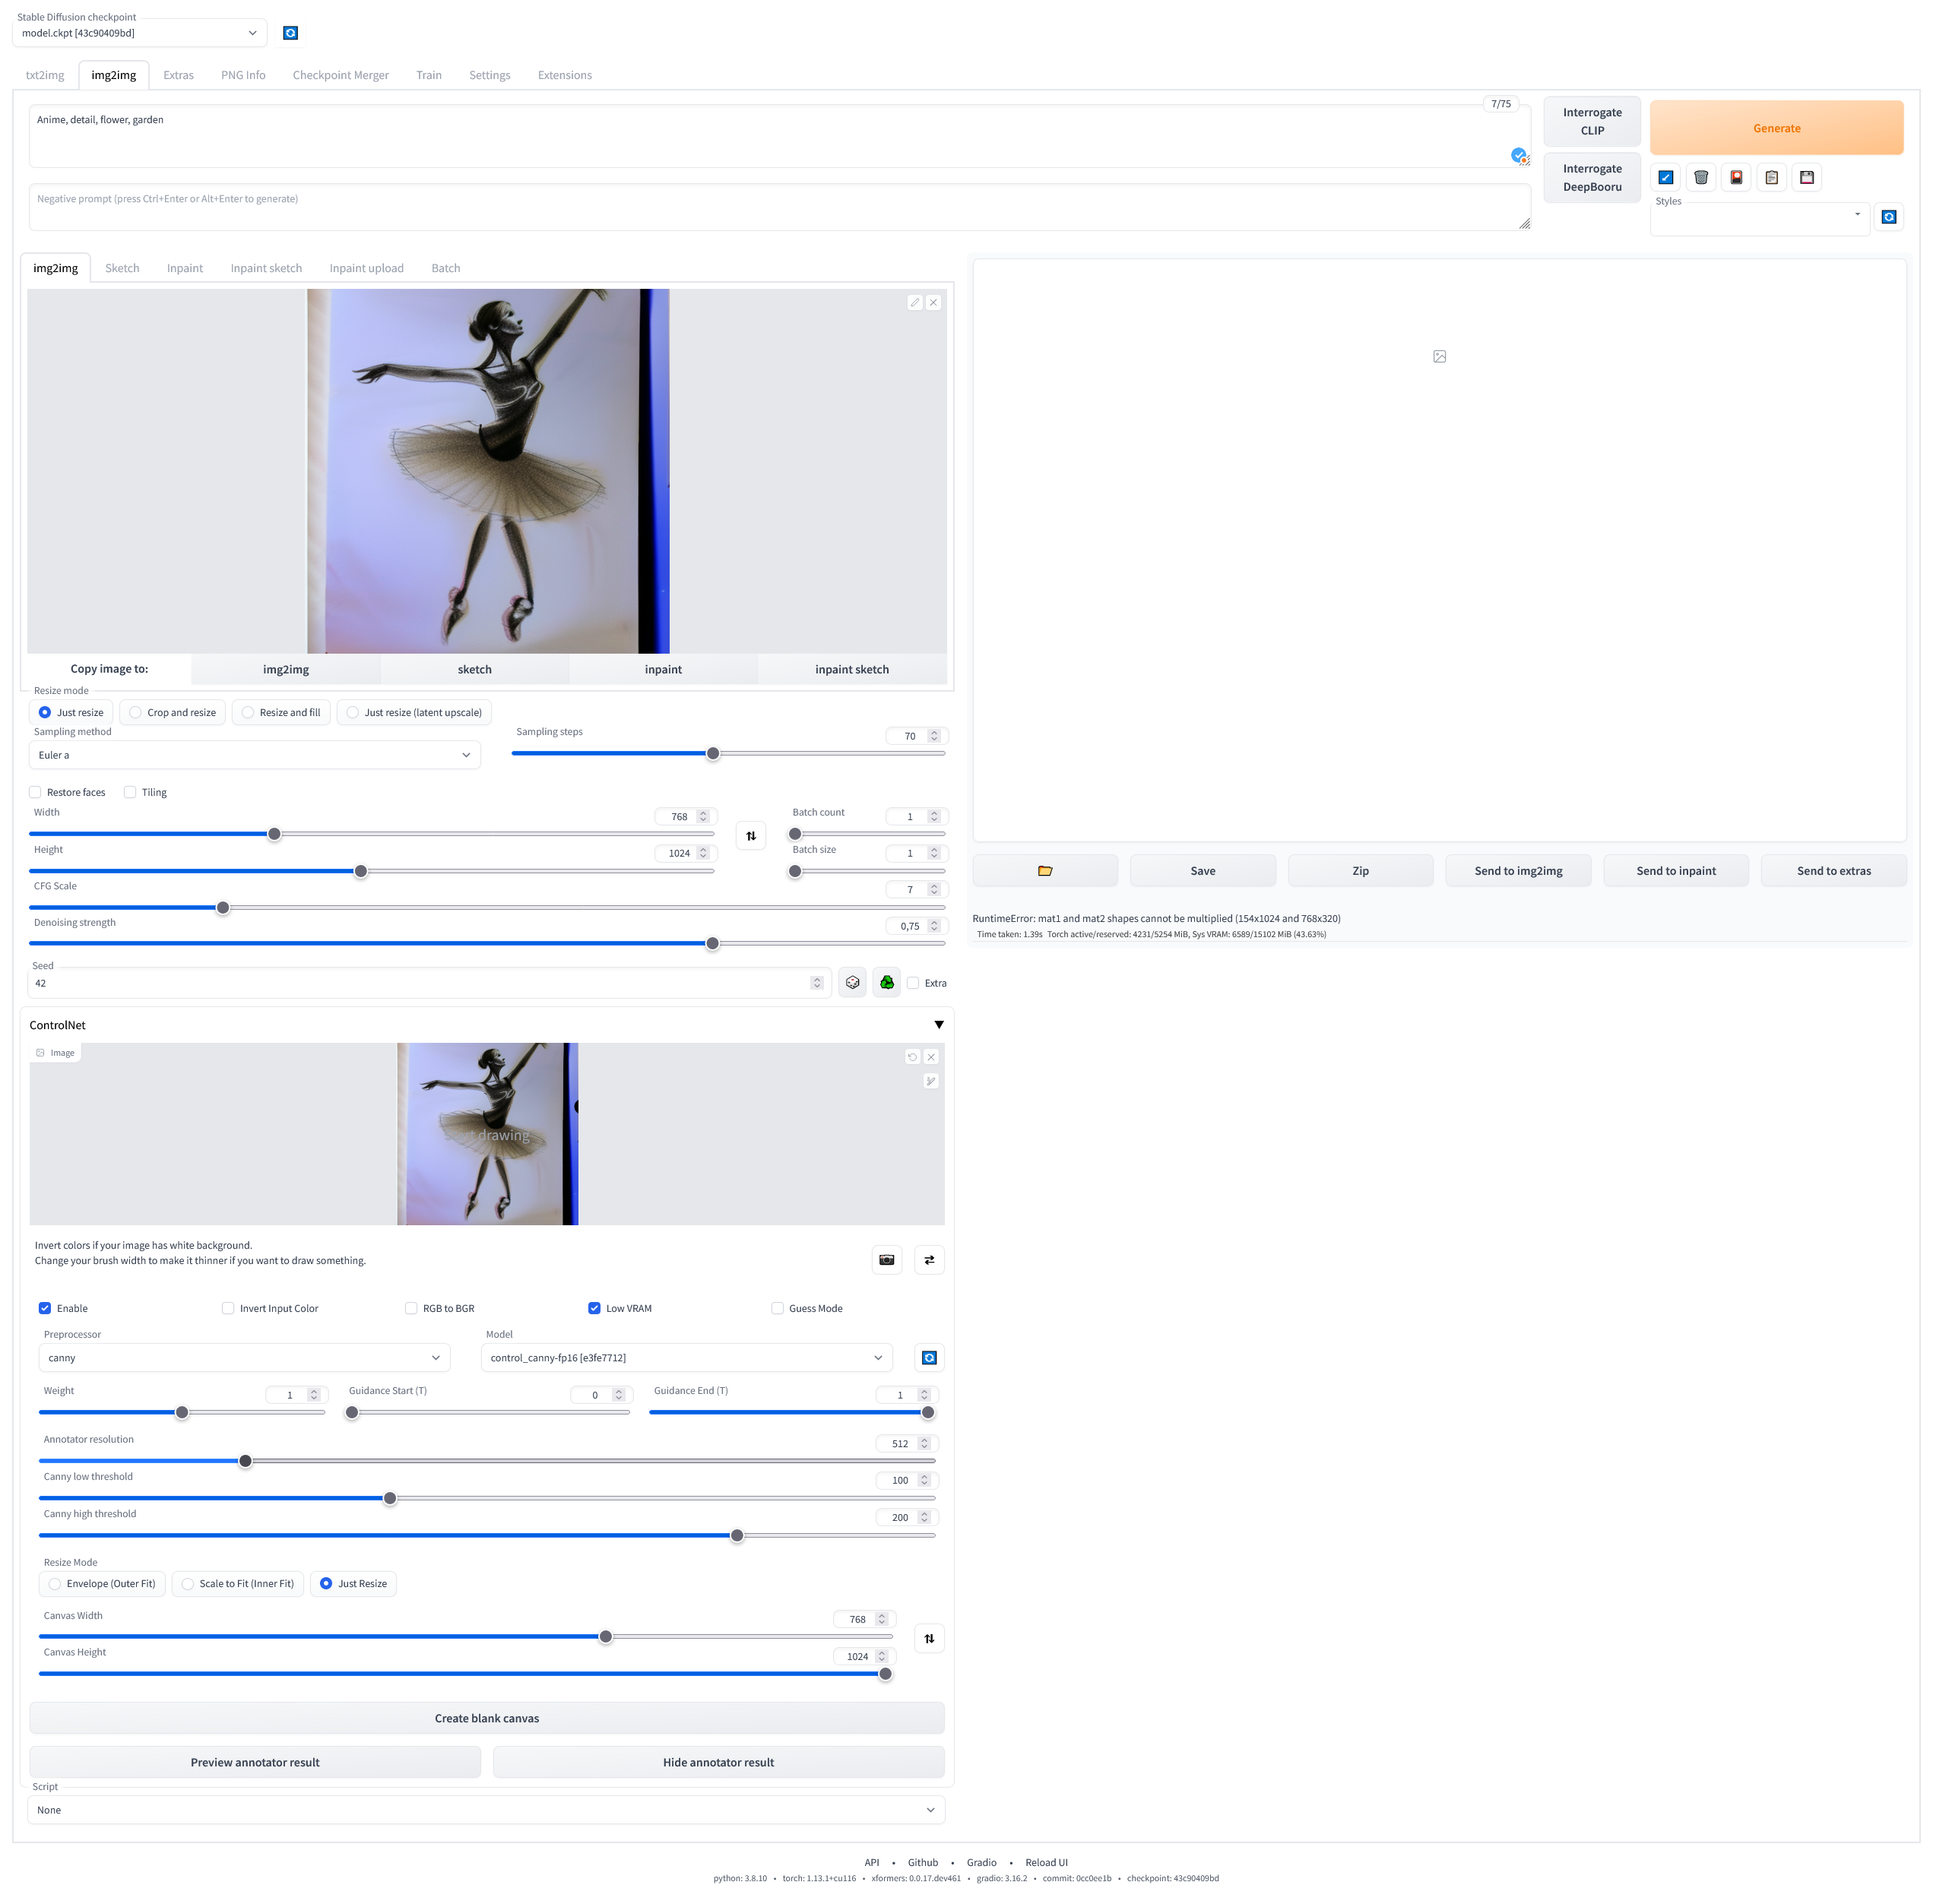The image size is (1933, 1904).
Task: Click Create blank canvas
Action: [x=487, y=1719]
